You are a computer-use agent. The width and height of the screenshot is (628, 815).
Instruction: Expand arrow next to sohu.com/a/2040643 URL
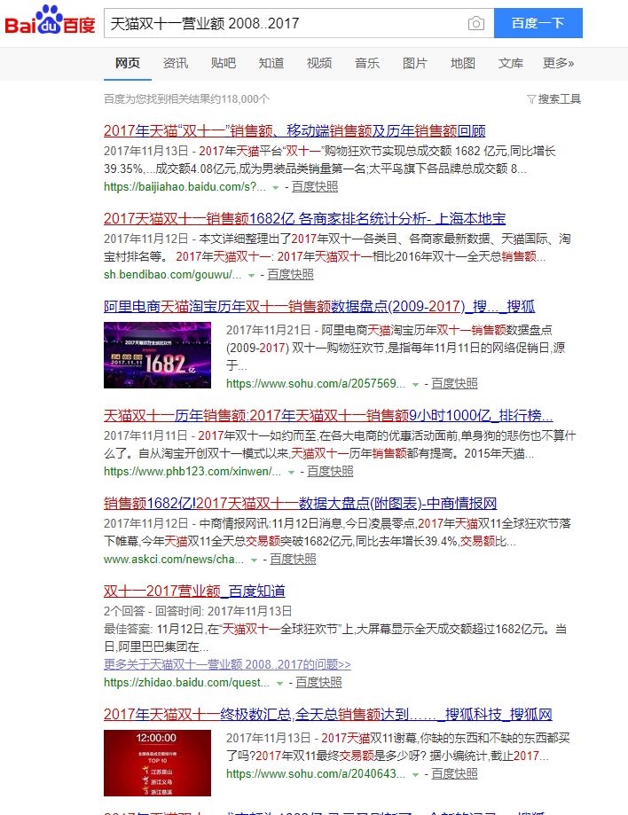[415, 775]
